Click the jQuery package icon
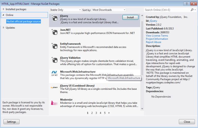198x128 pixels. [x=55, y=18]
